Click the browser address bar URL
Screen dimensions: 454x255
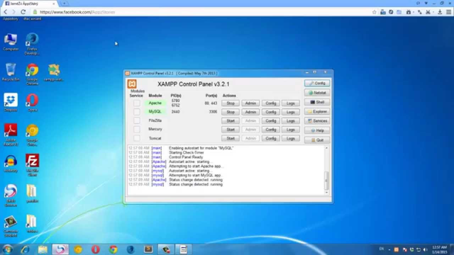(x=77, y=12)
